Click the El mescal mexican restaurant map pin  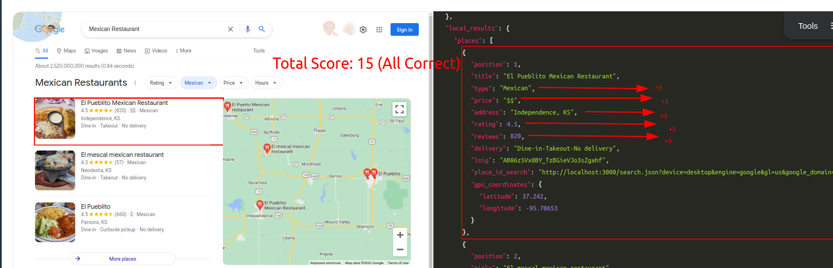(267, 148)
